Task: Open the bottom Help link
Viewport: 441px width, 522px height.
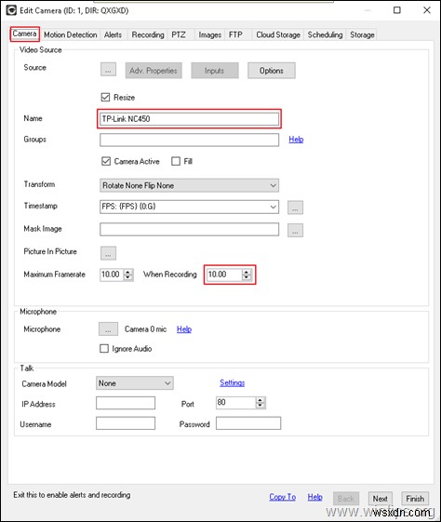Action: pyautogui.click(x=314, y=497)
